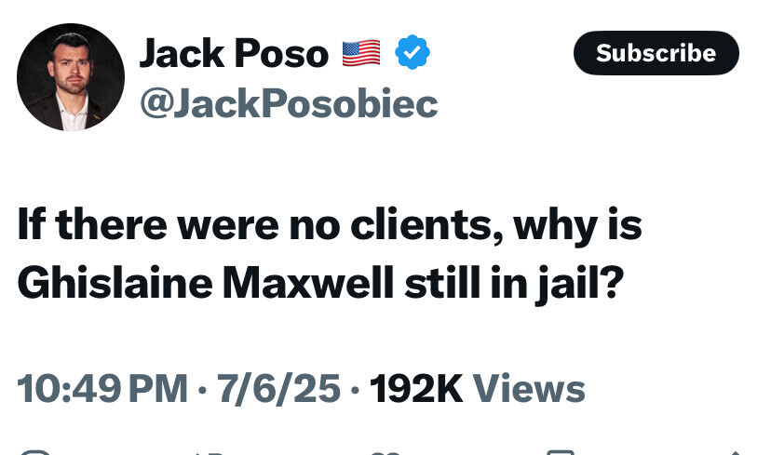This screenshot has height=455, width=771.
Task: Click the tweet line starting "If there were"
Action: 329,227
